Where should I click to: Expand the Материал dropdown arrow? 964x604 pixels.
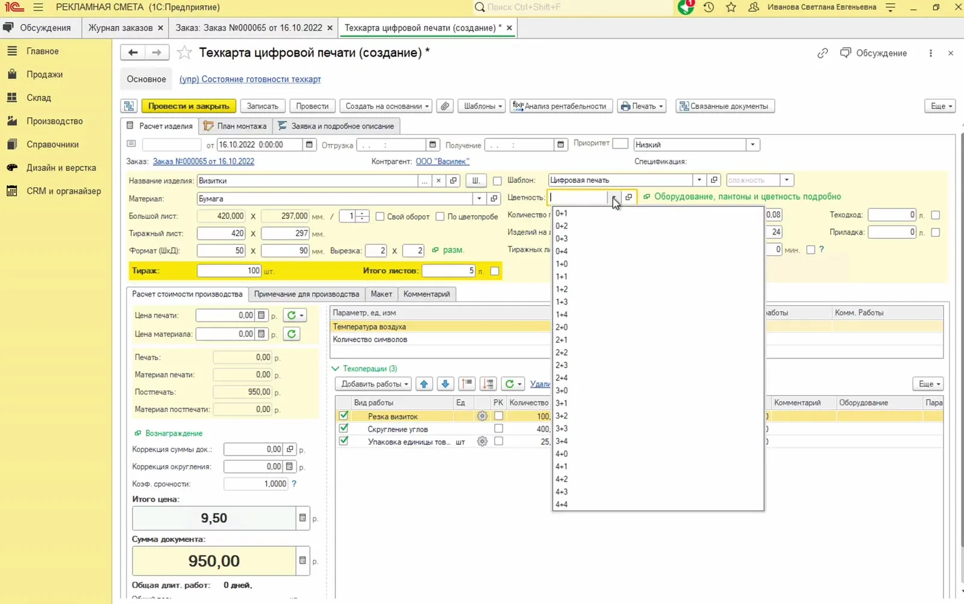(x=479, y=199)
